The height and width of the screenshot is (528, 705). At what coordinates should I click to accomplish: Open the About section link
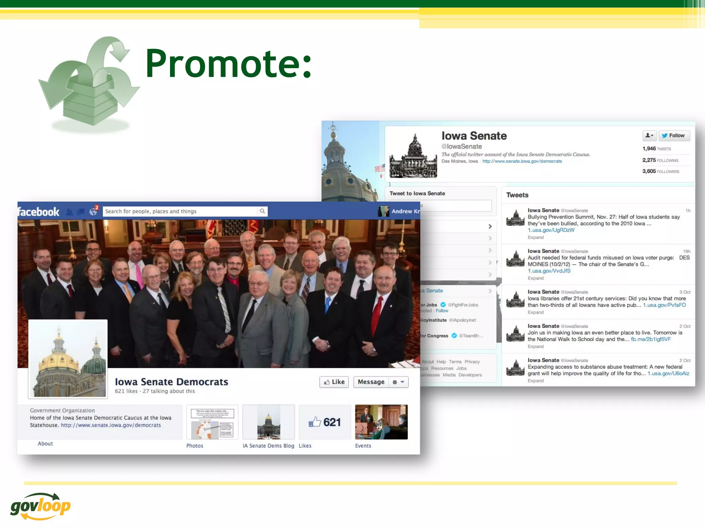(x=45, y=444)
